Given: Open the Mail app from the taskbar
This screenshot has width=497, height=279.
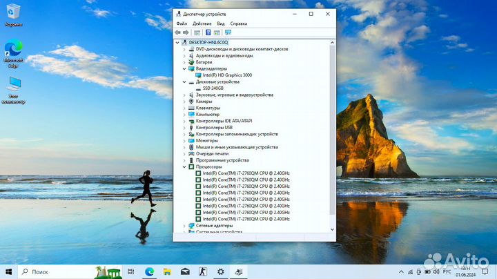Looking at the screenshot, I should coord(185,271).
